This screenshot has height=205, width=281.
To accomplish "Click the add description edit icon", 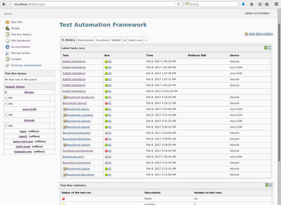I will click(x=246, y=34).
